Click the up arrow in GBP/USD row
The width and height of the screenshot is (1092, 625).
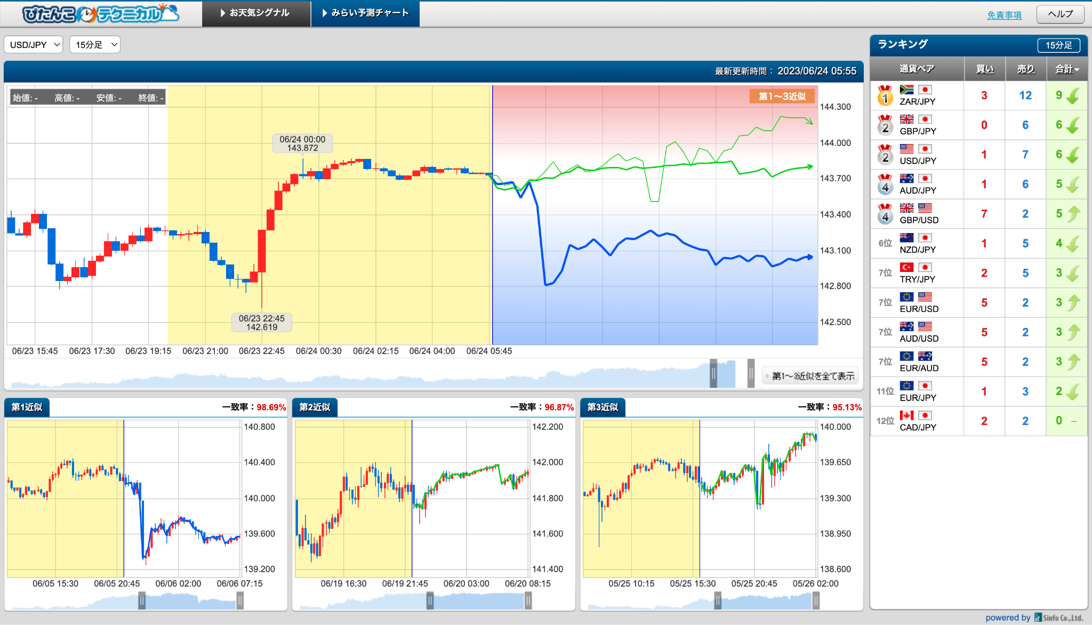tap(1073, 214)
